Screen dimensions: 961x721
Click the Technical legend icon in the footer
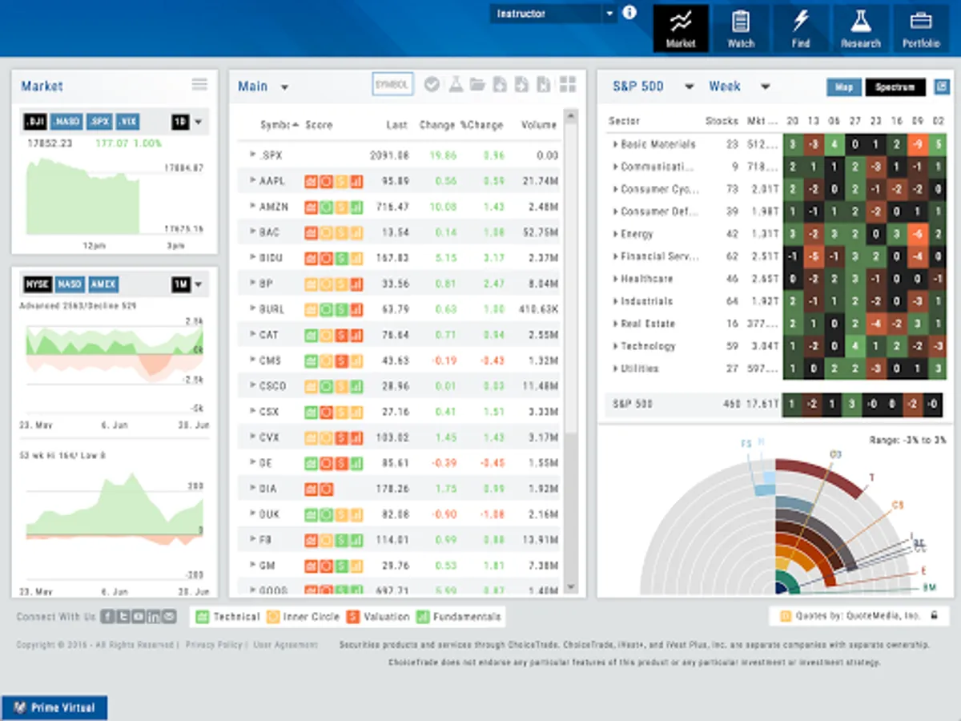point(202,617)
